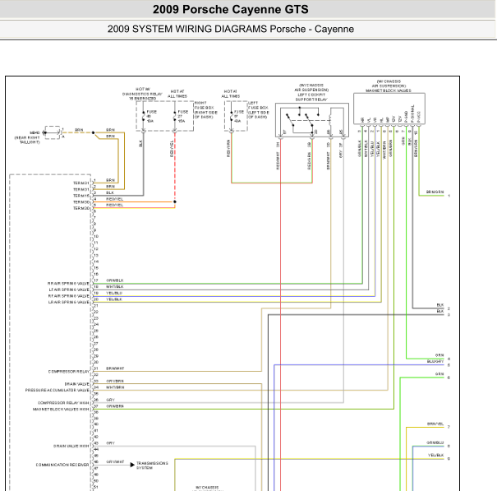Click 'BLK' wire label at pin 3
The height and width of the screenshot is (491, 497).
[110, 192]
